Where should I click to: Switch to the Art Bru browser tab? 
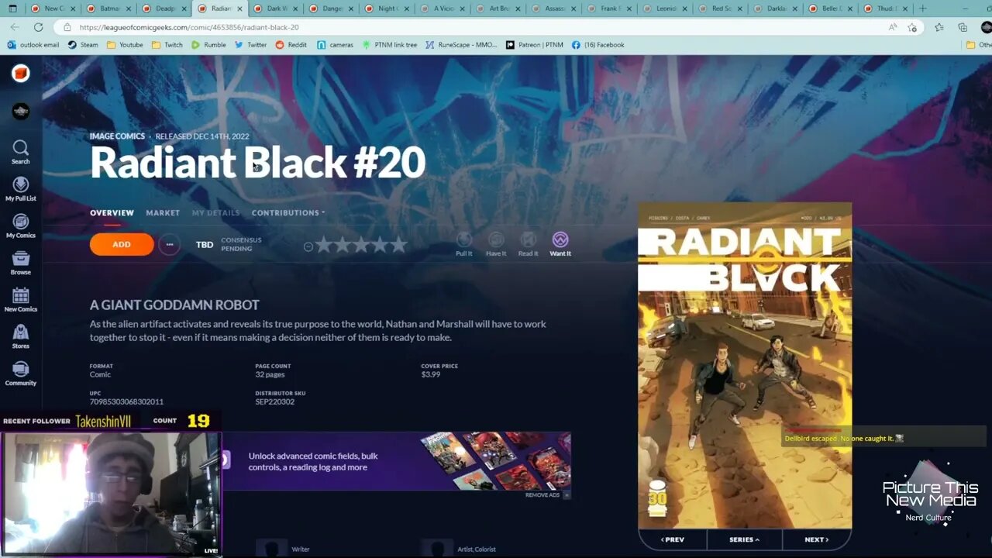coord(498,9)
